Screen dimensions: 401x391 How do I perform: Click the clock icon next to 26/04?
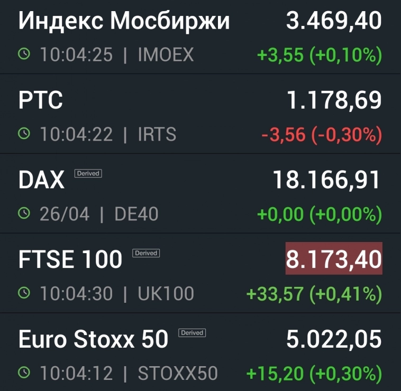click(x=24, y=213)
